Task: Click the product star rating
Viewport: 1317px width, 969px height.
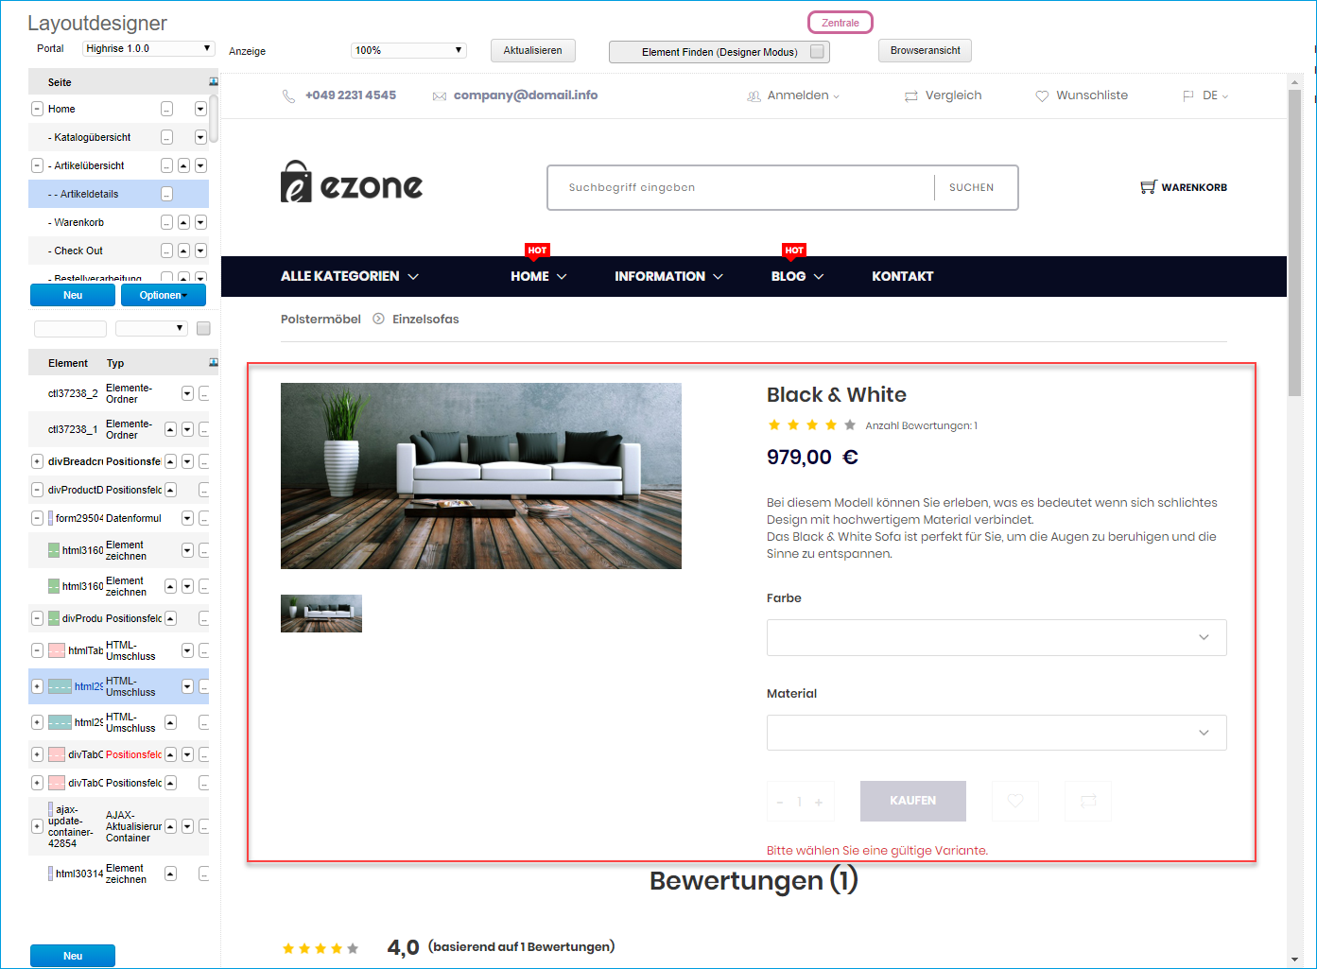Action: pyautogui.click(x=812, y=425)
